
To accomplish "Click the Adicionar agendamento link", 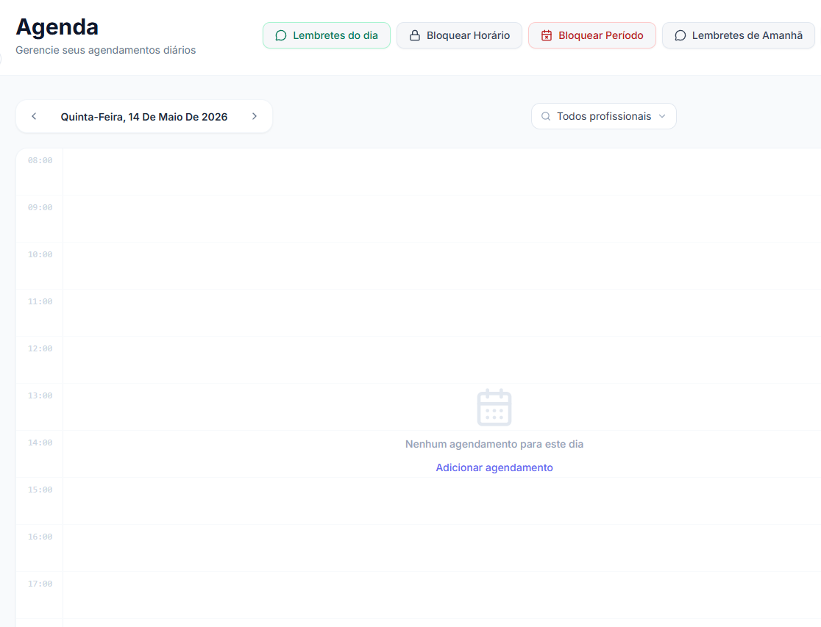I will pos(494,467).
